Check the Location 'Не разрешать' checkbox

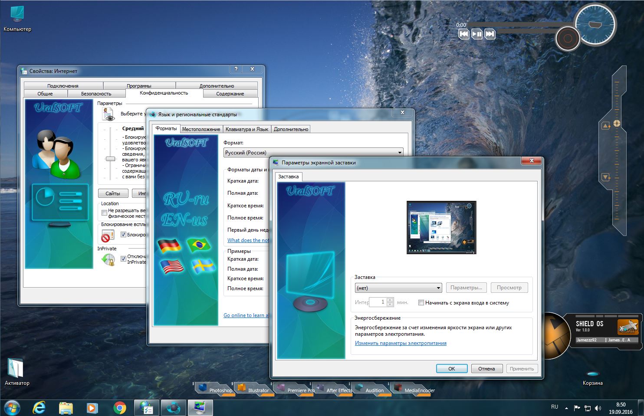point(104,213)
